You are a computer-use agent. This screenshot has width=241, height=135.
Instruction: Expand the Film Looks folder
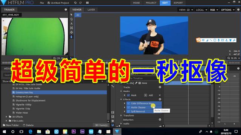6,121
